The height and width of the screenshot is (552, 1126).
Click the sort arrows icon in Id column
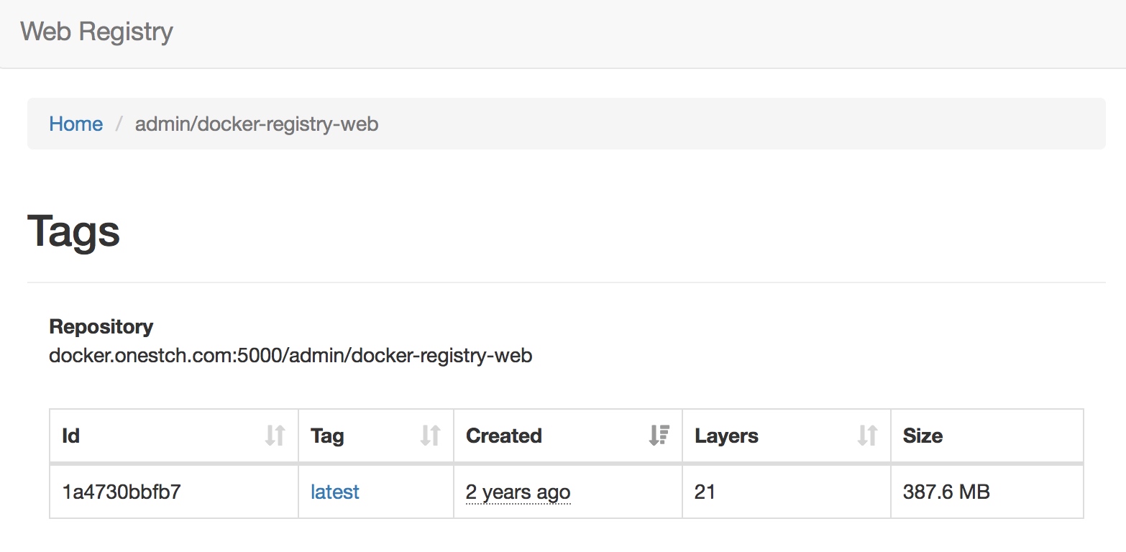click(x=275, y=436)
